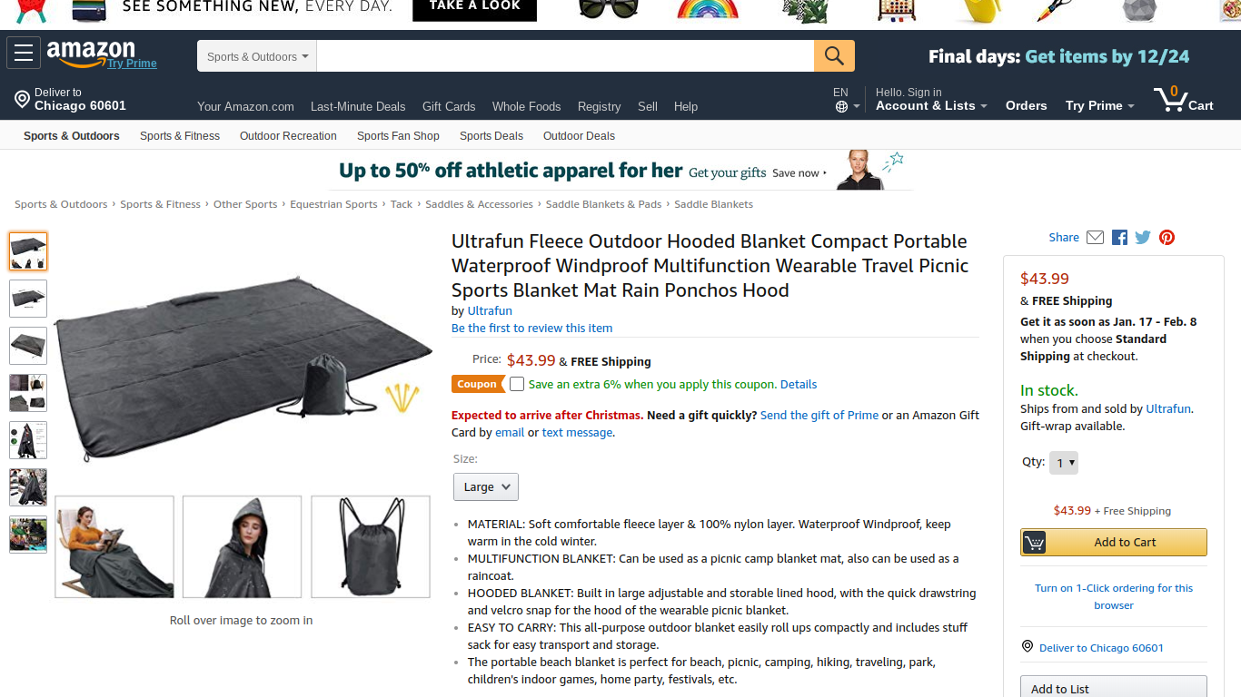
Task: Tick the 6% coupon checkbox
Action: tap(517, 384)
